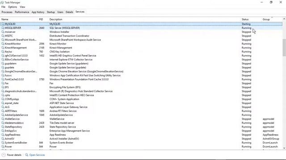Click the icon beside KeyIso service
Viewport: 286px width, 160px height.
pos(3,52)
